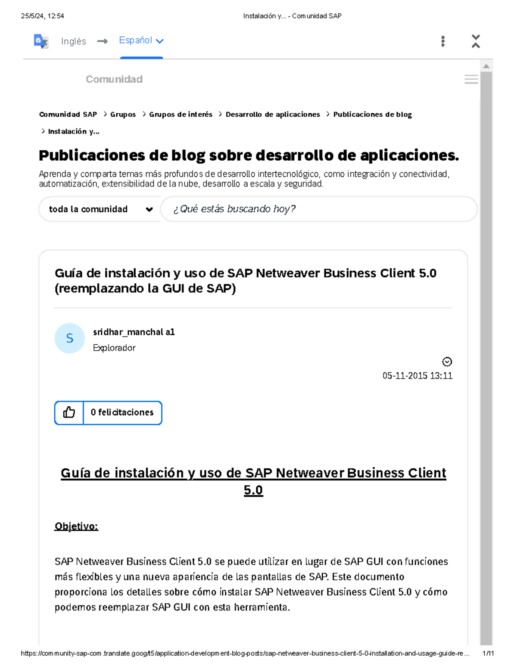
Task: Click the blue translation progress bar
Action: tap(142, 57)
